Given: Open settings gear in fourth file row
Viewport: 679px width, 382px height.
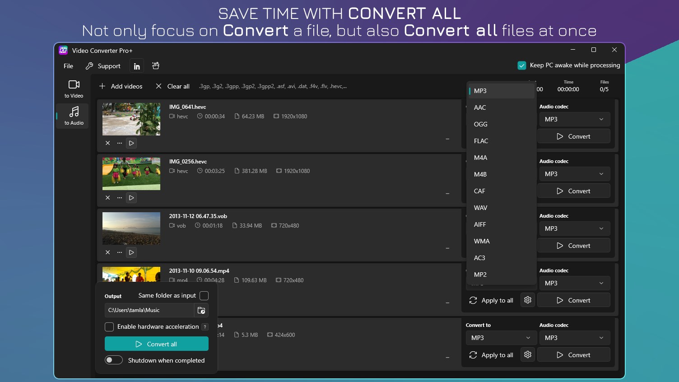Looking at the screenshot, I should [528, 300].
